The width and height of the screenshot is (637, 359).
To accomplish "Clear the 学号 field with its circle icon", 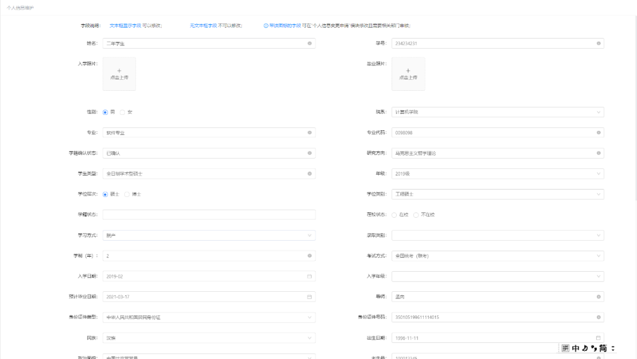I will 598,44.
